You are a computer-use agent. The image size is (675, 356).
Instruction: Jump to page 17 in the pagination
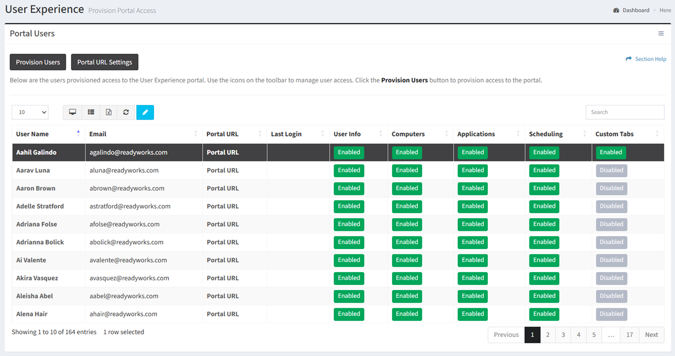pyautogui.click(x=630, y=335)
